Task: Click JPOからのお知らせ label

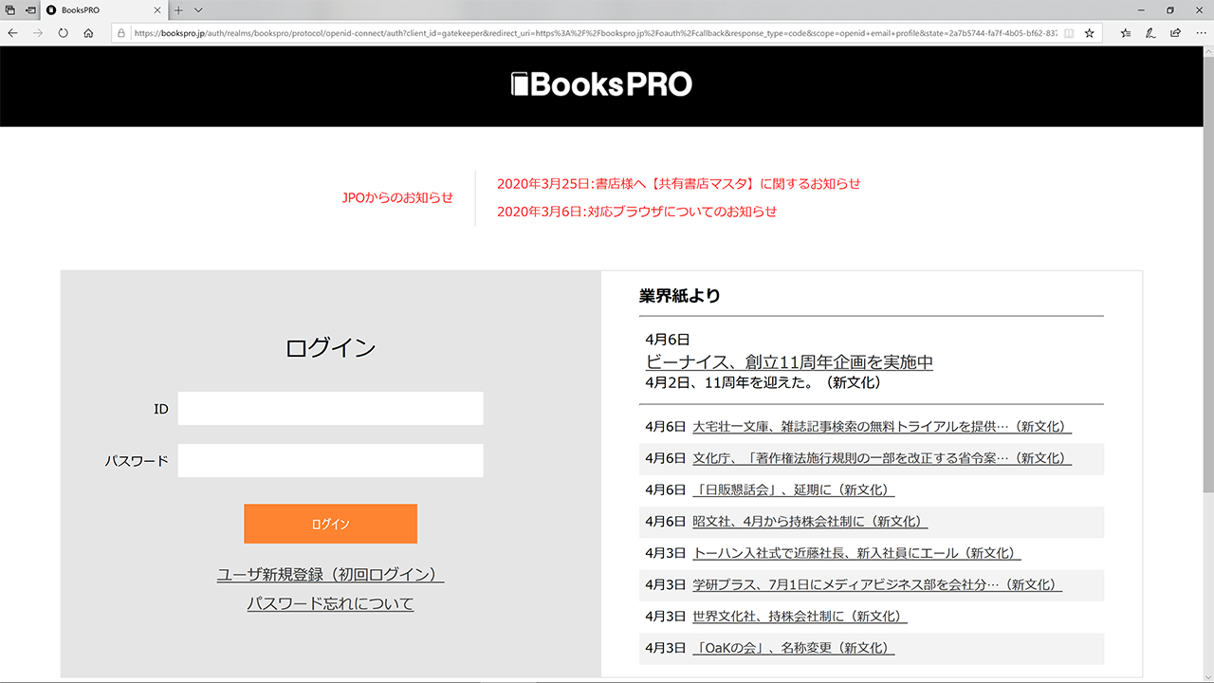Action: coord(397,198)
